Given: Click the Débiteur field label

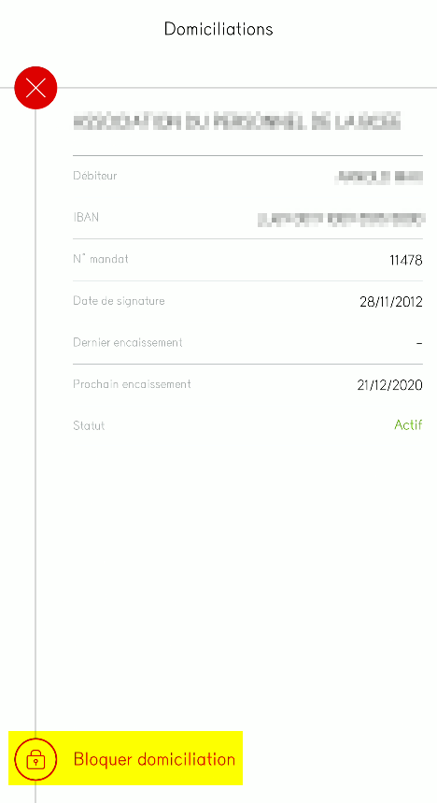Looking at the screenshot, I should [95, 176].
